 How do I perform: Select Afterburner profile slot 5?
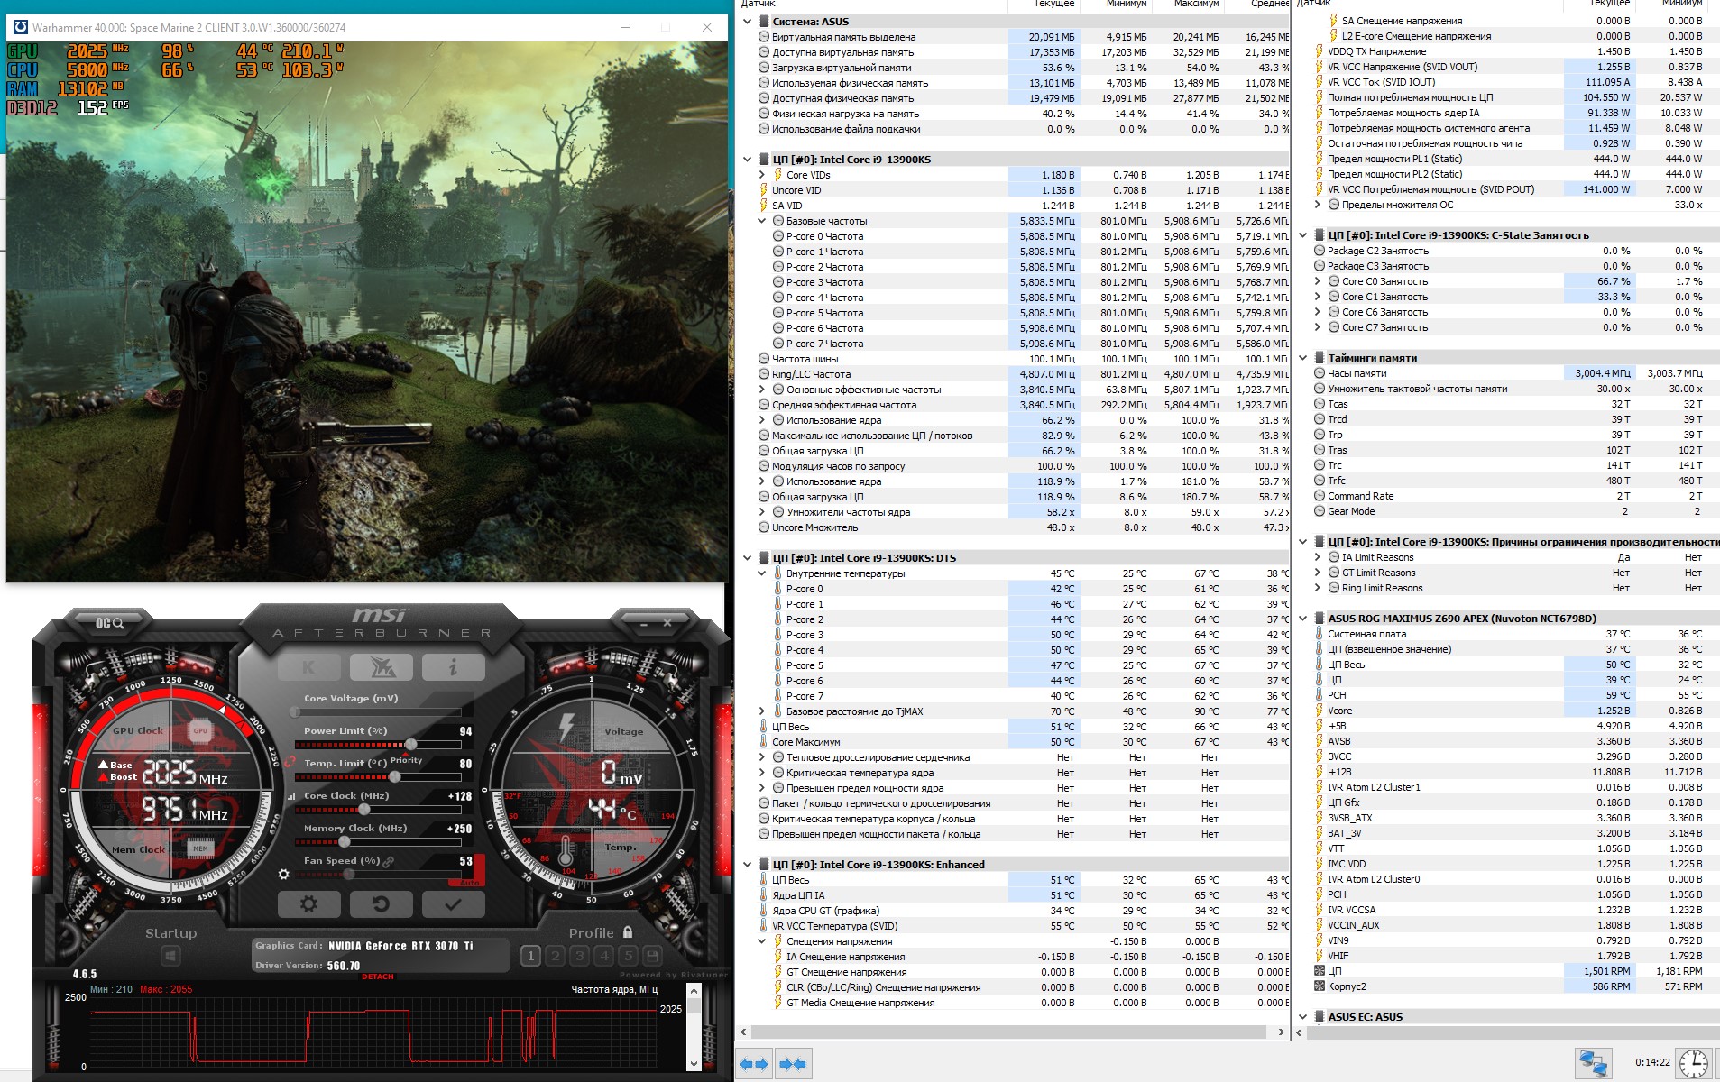tap(628, 956)
